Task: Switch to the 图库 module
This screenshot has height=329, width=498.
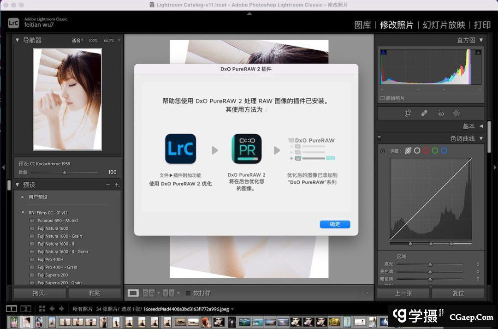Action: (x=362, y=25)
